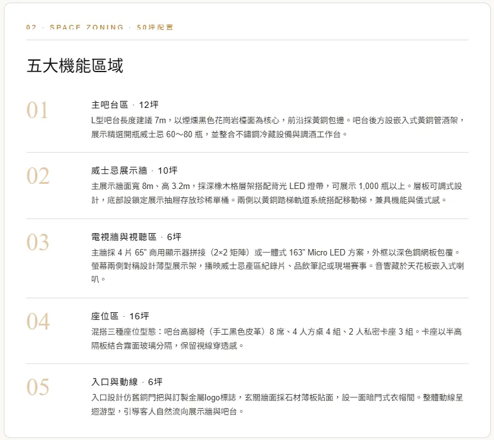Screen dimensions: 494x440
Task: Click the large number 04
Action: (x=38, y=322)
